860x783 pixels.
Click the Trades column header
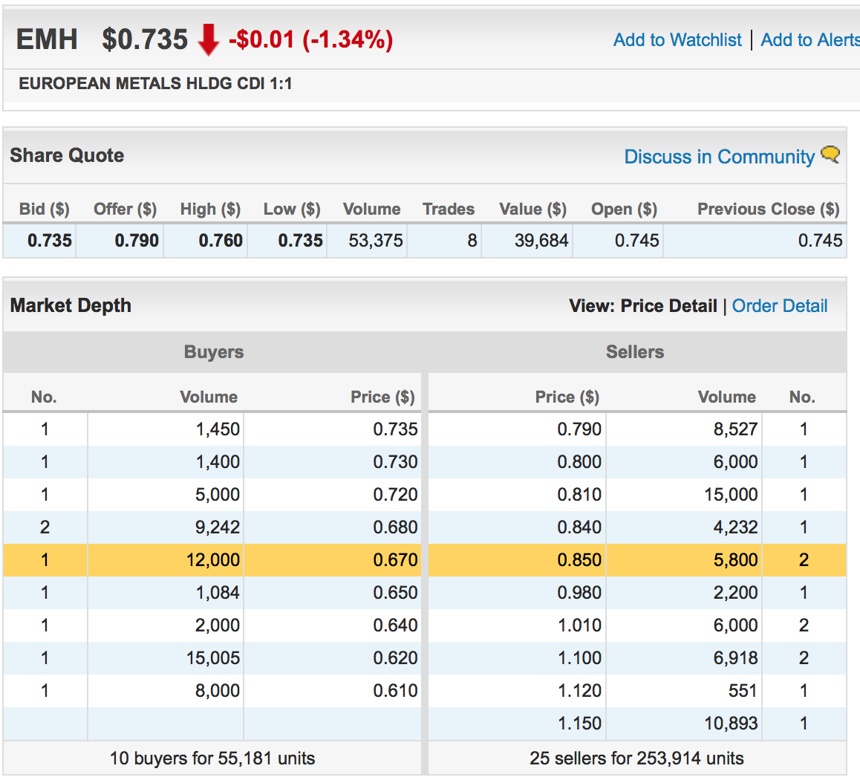(448, 209)
